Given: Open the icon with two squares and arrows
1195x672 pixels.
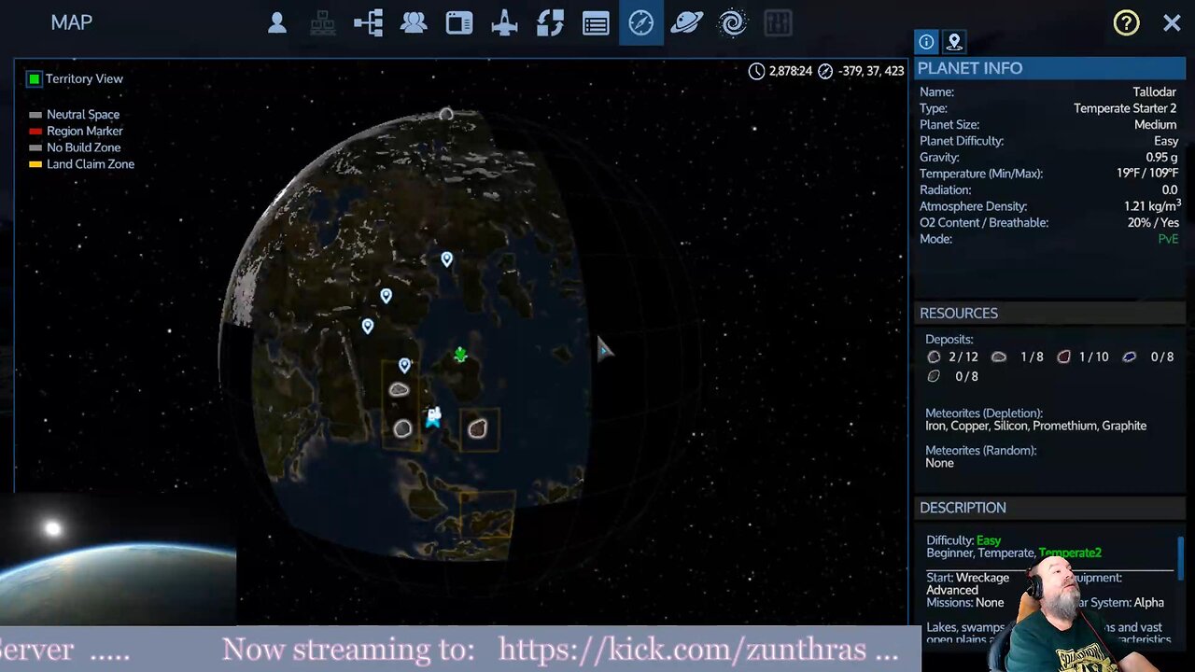Looking at the screenshot, I should (550, 23).
